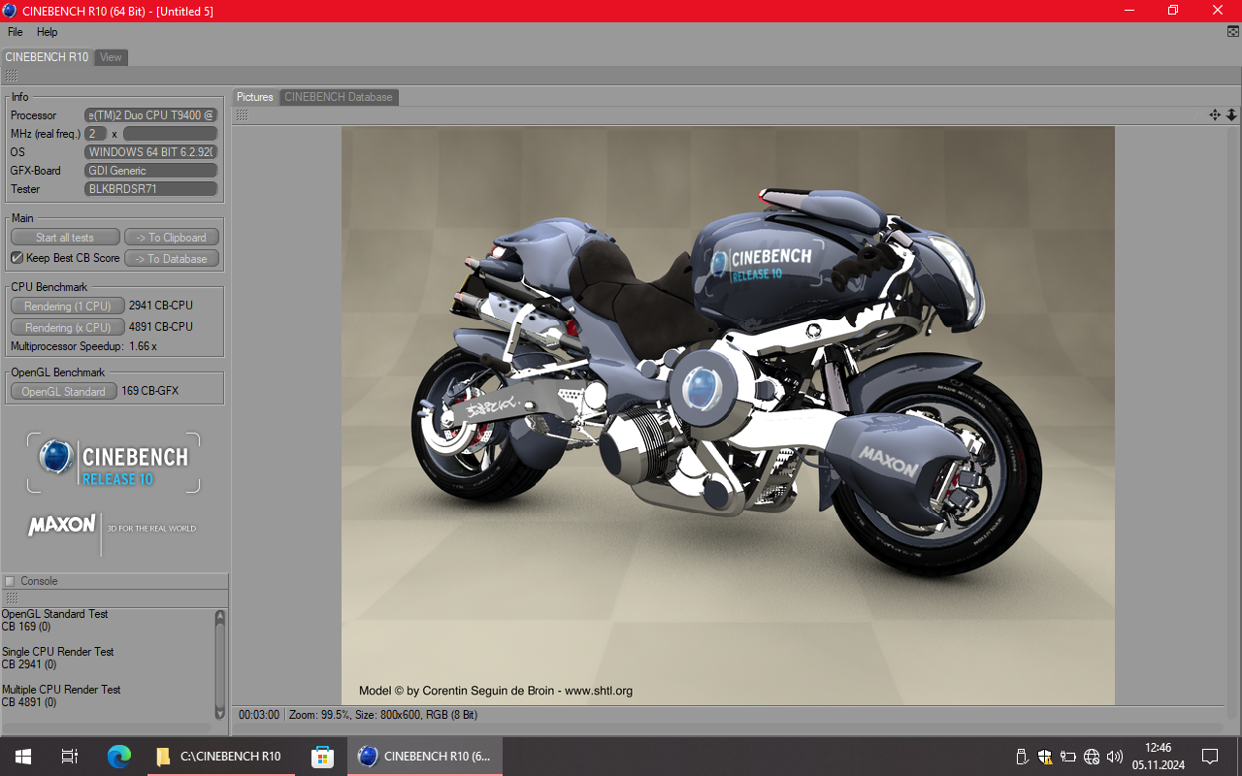
Task: Toggle the Keep Best CB Score checkbox
Action: tap(16, 258)
